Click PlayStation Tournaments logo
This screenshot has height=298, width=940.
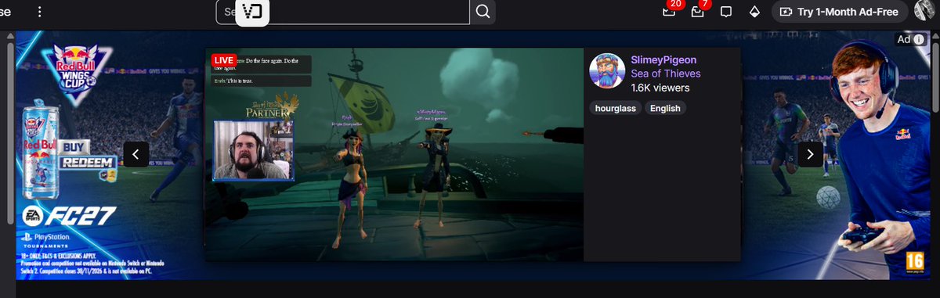45,239
